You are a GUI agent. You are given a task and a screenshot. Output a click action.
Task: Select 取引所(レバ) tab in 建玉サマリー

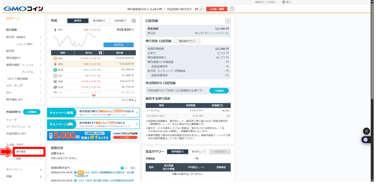click(x=198, y=151)
